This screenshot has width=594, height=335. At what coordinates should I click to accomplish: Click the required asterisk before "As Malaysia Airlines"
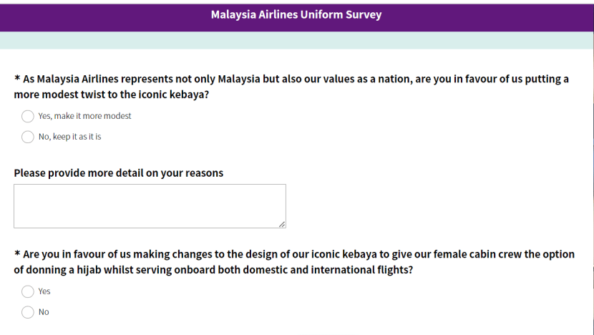pyautogui.click(x=17, y=78)
